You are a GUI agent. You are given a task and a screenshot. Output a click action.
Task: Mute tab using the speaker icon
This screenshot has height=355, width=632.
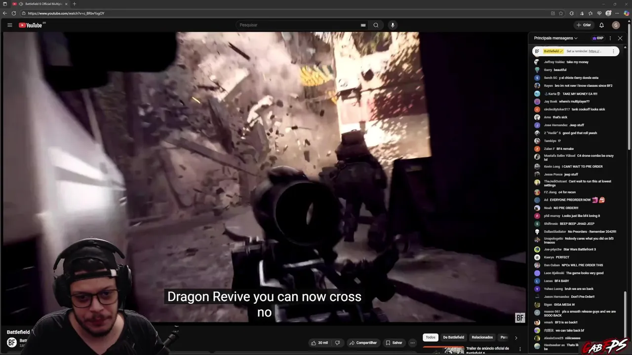[x=21, y=4]
